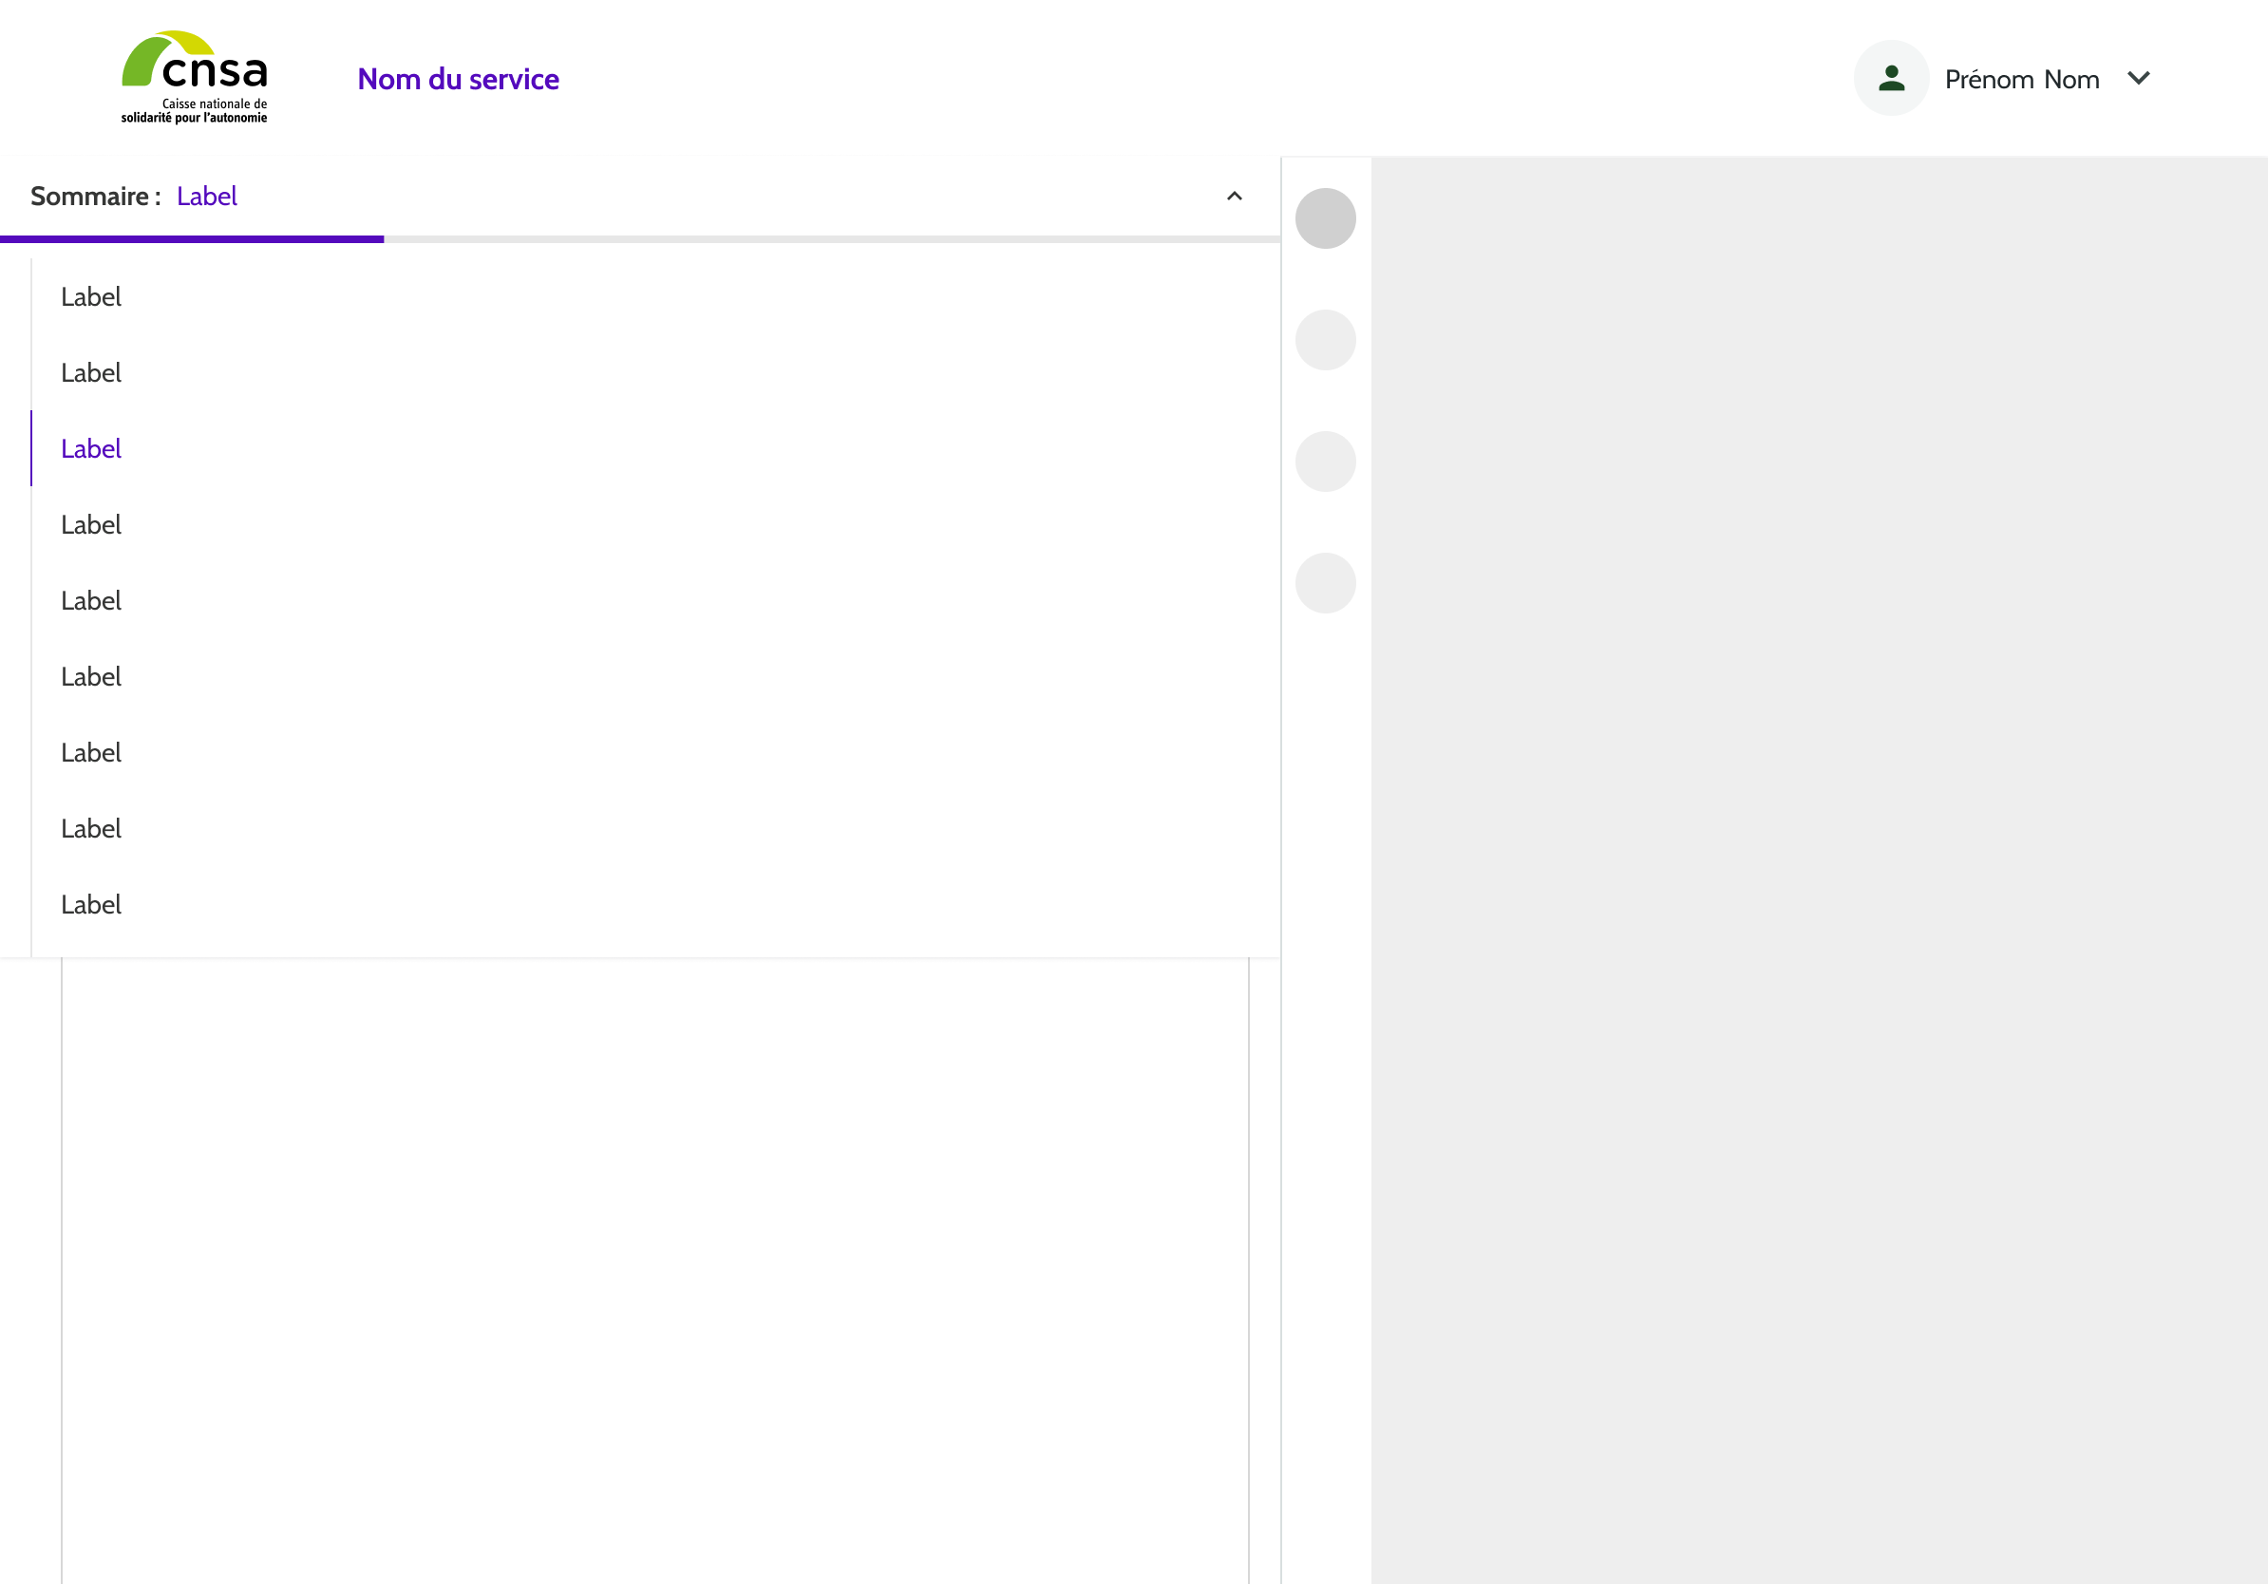Click the second sidebar circle placeholder

pyautogui.click(x=1325, y=340)
